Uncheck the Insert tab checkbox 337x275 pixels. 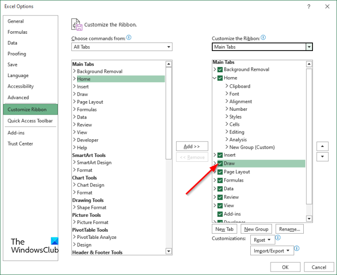coord(220,155)
